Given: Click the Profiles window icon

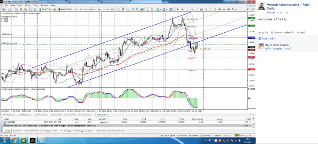Looking at the screenshot, I should tap(10, 9).
